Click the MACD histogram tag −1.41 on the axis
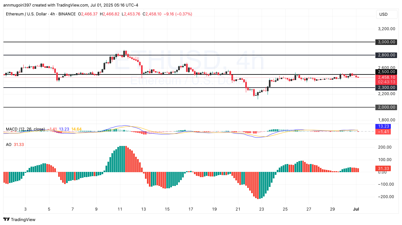402x225 pixels. coord(383,132)
